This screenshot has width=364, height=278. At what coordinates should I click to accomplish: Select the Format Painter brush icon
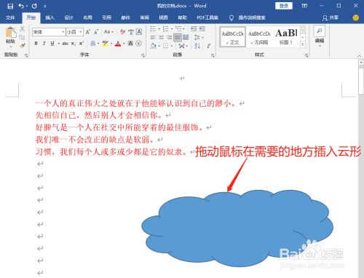22,46
